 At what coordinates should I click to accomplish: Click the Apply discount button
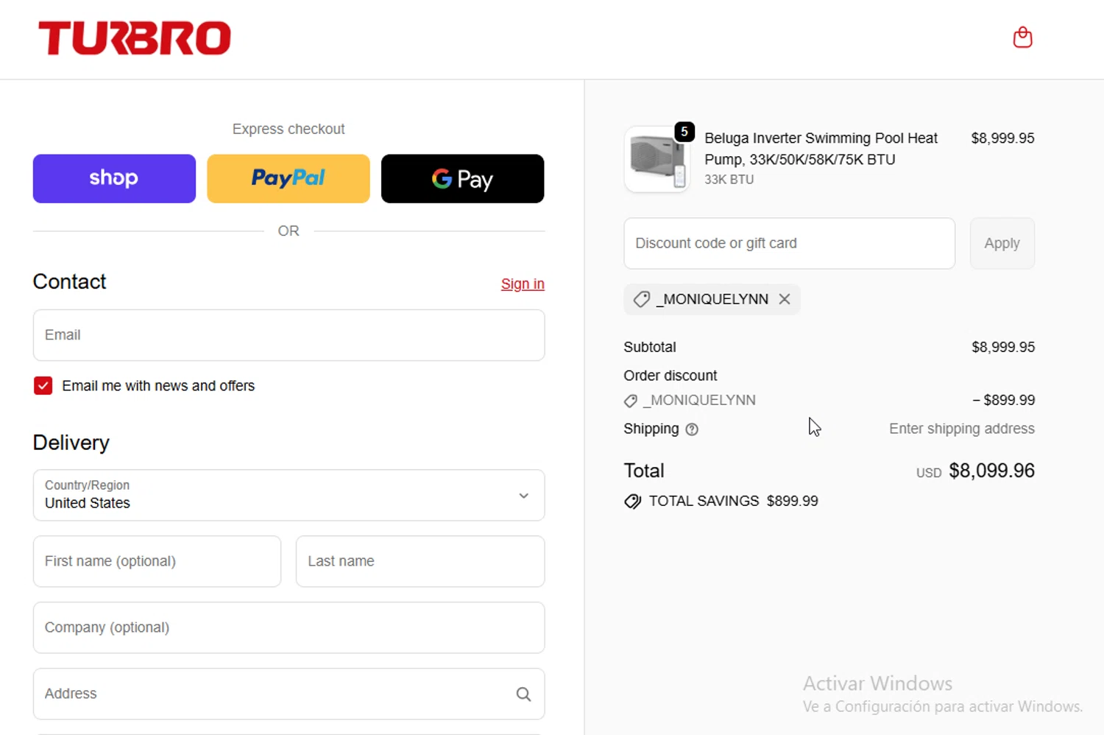pos(1002,243)
